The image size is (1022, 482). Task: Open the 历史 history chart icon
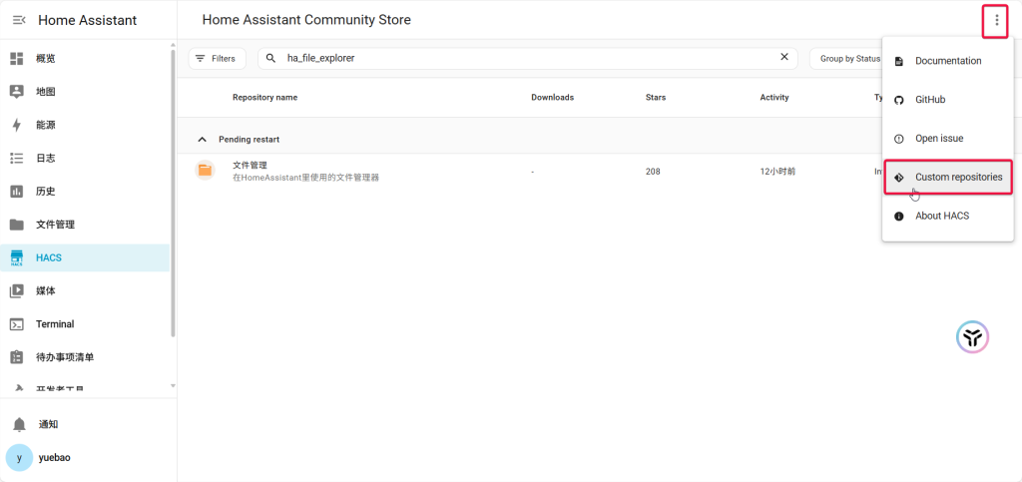(17, 192)
